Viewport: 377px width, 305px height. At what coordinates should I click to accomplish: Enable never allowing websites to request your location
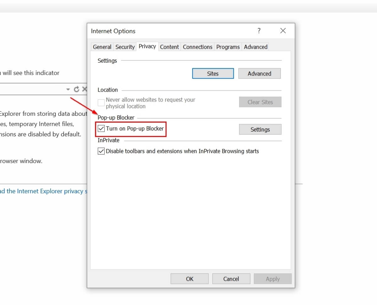(x=101, y=103)
